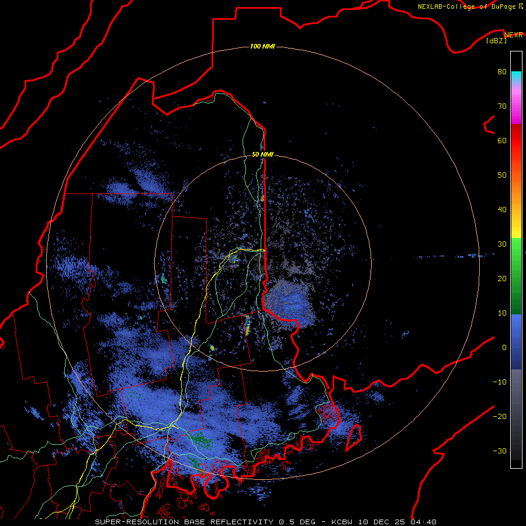The height and width of the screenshot is (526, 526).
Task: Select the 10 value on dBZ scale
Action: 502,313
